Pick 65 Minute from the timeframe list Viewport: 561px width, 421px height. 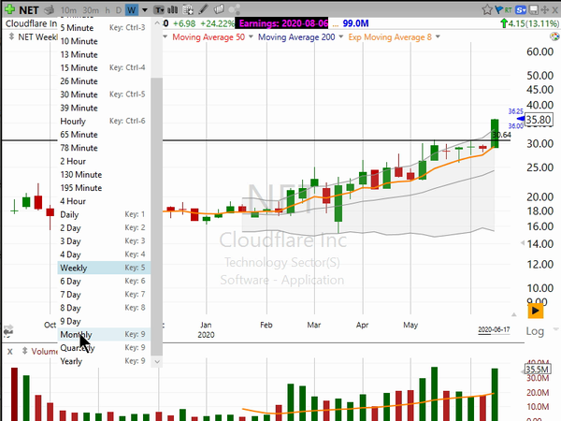click(x=79, y=134)
